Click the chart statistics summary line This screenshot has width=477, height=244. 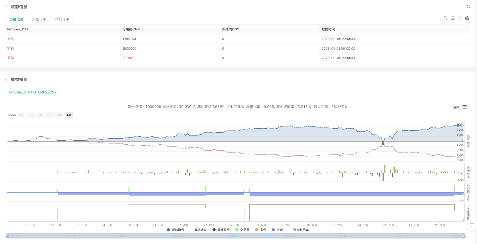[237, 107]
